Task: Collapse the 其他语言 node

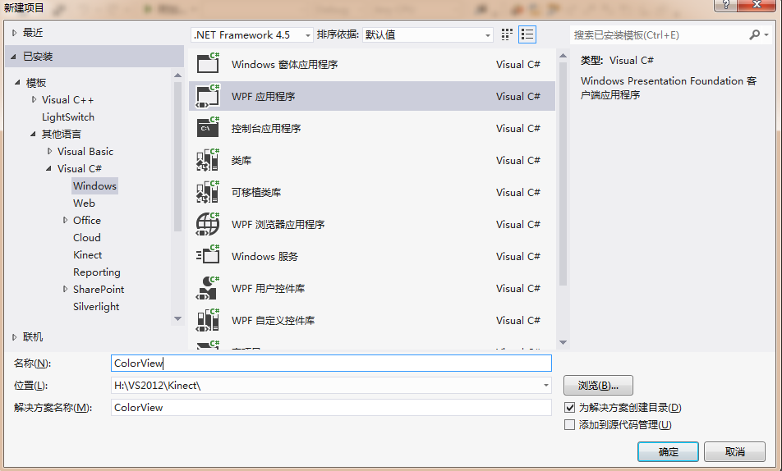Action: (33, 134)
